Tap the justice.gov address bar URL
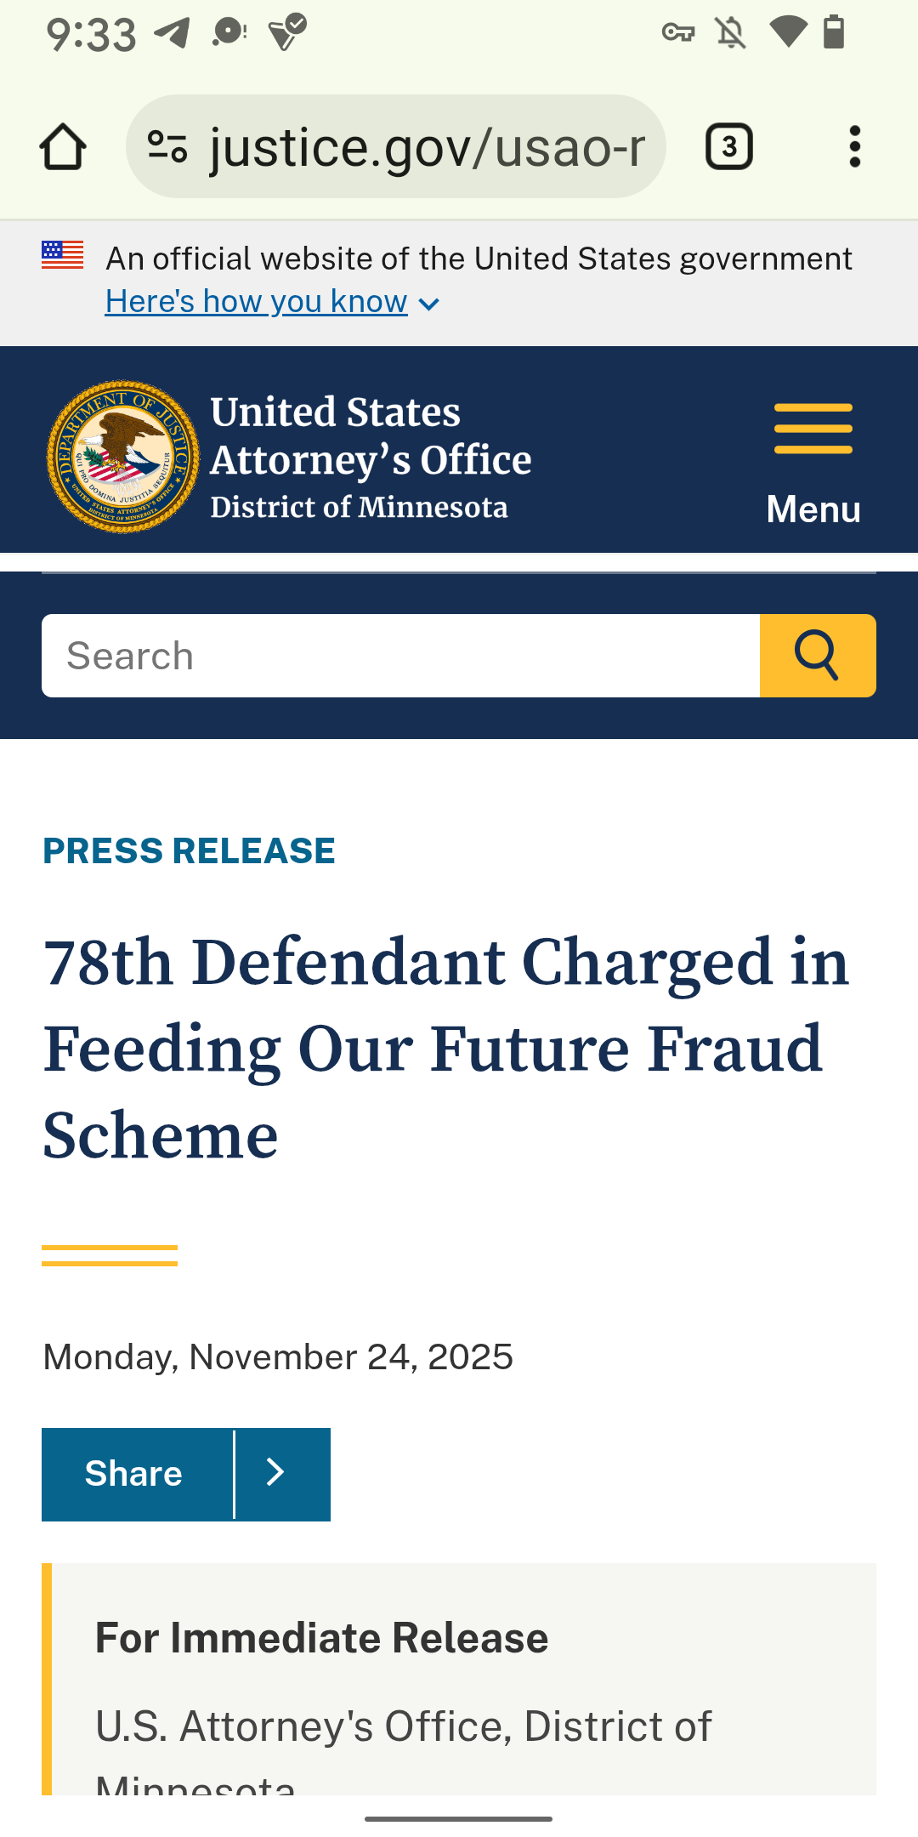 [427, 147]
